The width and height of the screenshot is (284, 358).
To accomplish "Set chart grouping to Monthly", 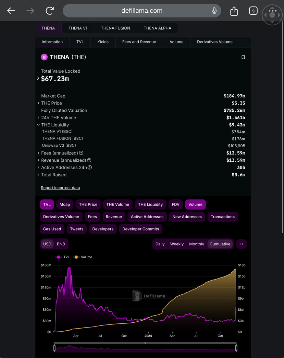I will coord(197,244).
